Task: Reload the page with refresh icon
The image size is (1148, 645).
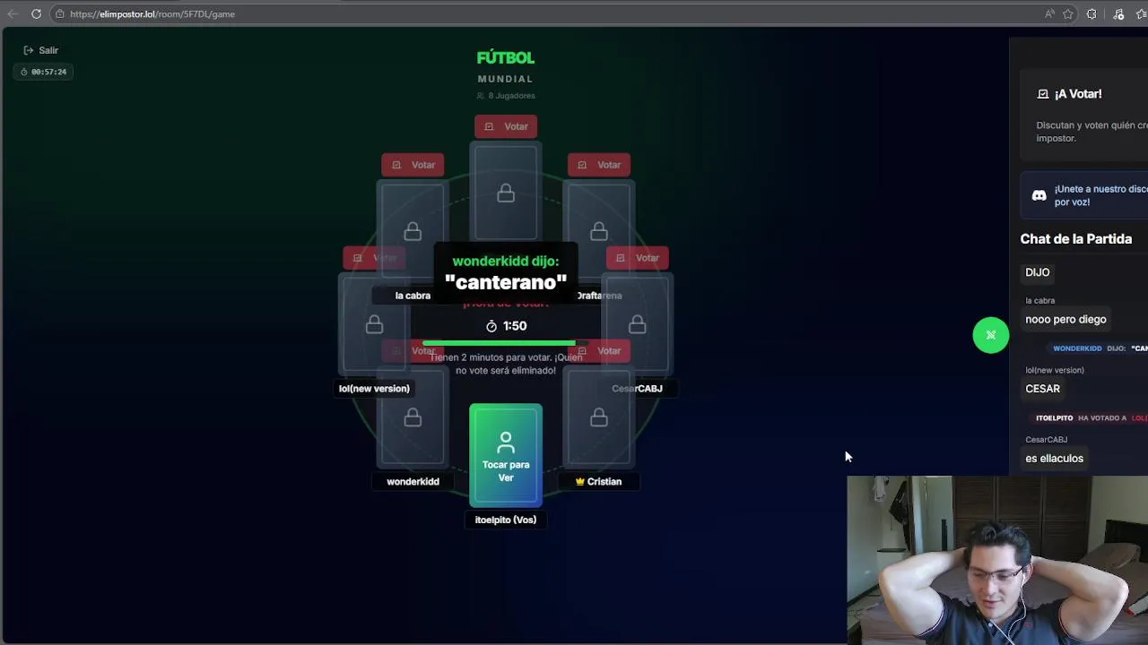Action: tap(36, 13)
